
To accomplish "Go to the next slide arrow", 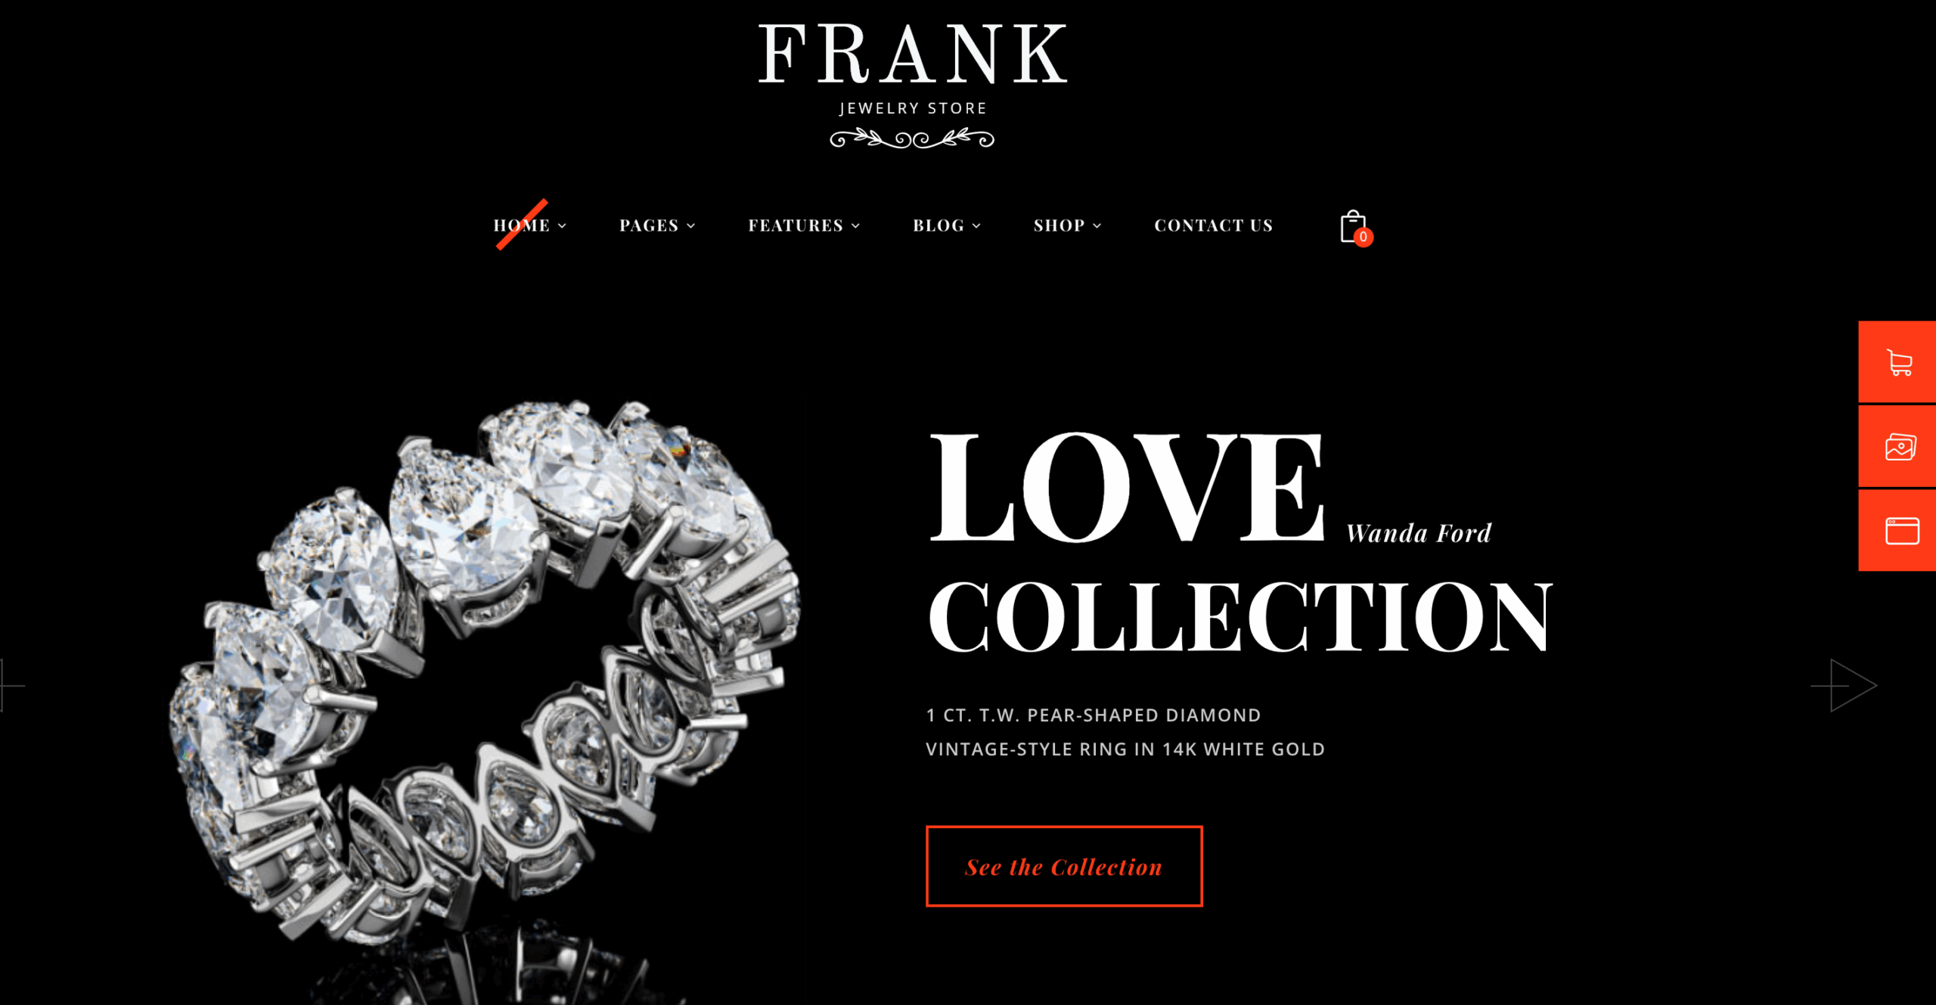I will point(1844,685).
